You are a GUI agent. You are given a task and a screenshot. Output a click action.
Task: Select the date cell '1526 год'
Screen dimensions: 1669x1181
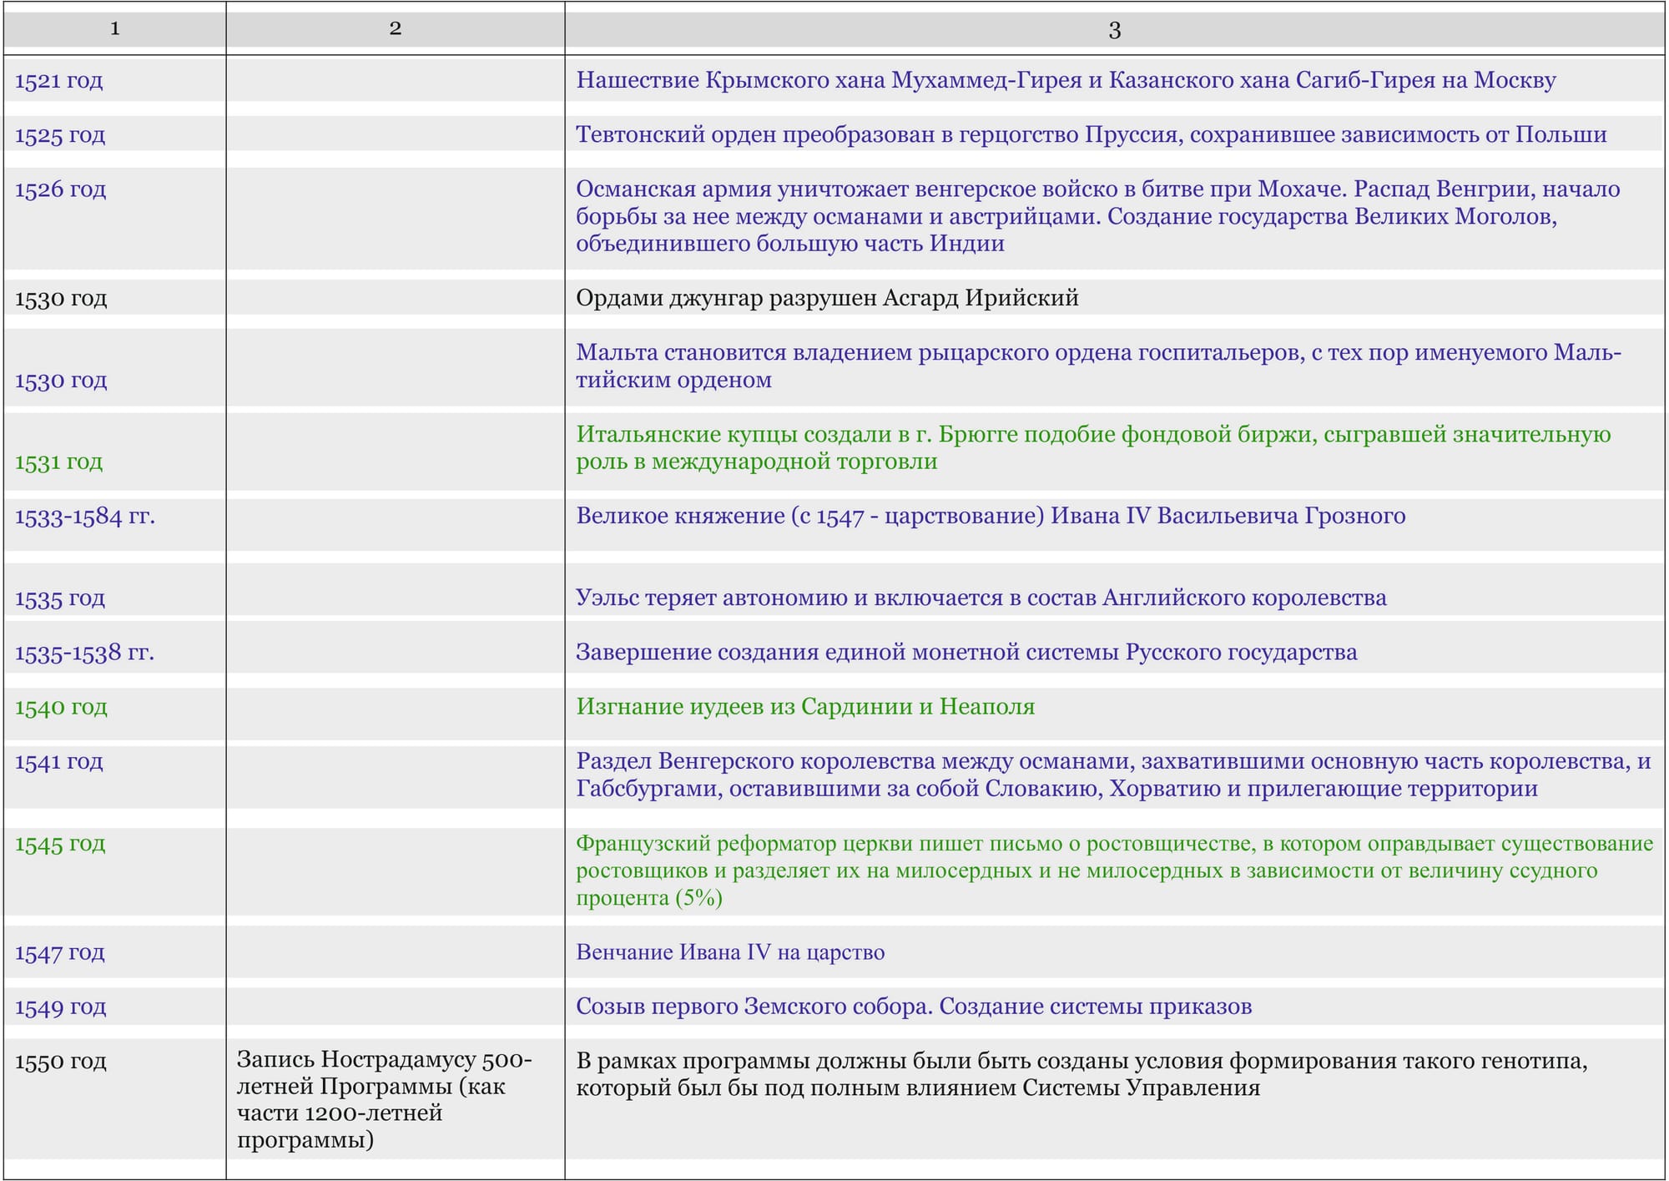point(61,189)
